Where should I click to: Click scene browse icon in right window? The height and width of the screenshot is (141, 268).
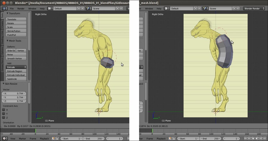coord(205,8)
